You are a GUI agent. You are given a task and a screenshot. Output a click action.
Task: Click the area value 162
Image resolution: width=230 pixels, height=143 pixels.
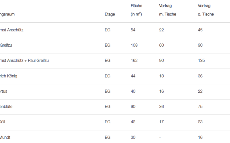(x=134, y=61)
